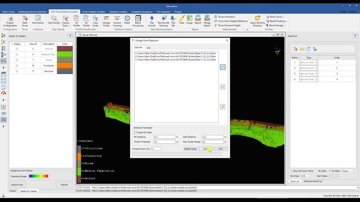The image size is (360, 202).
Task: Open the Result Finishing dropdown
Action: 277,21
